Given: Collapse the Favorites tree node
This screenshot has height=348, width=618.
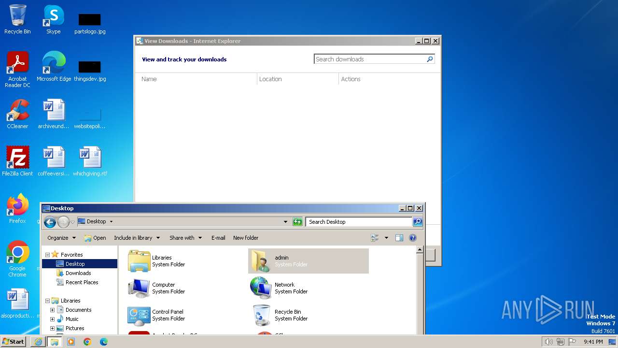Looking at the screenshot, I should (x=48, y=255).
